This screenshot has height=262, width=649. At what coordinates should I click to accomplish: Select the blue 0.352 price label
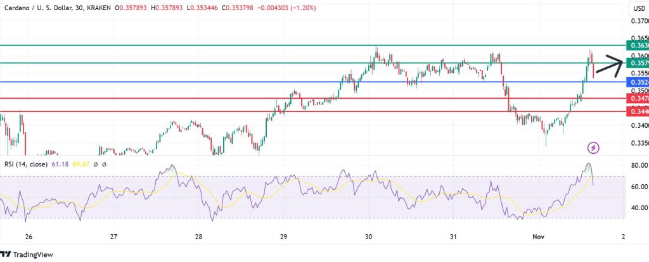(637, 82)
